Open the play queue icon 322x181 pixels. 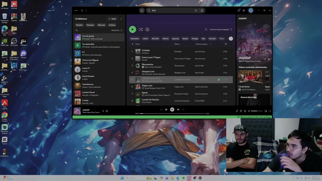click(241, 111)
